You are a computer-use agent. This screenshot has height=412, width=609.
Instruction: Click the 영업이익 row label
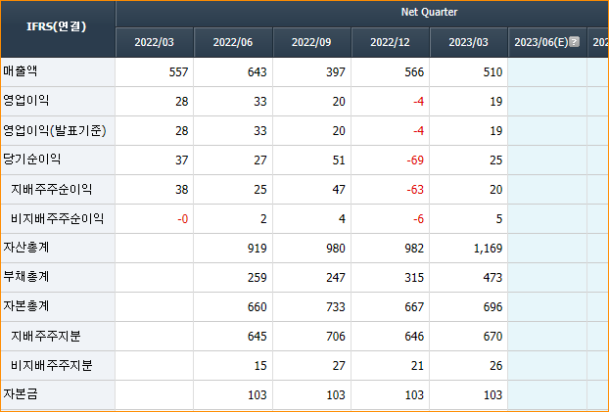(x=26, y=101)
